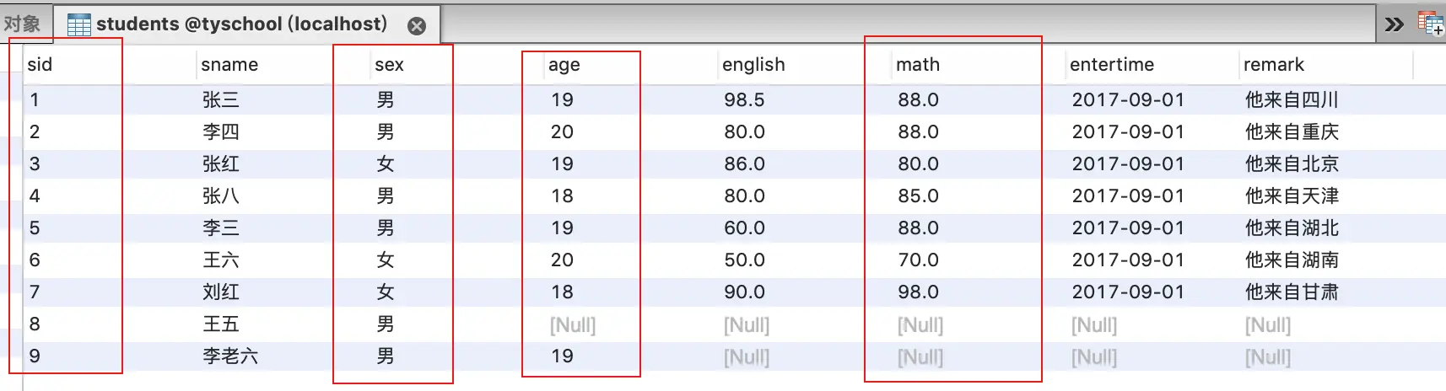Click english value 60.0

(x=744, y=228)
